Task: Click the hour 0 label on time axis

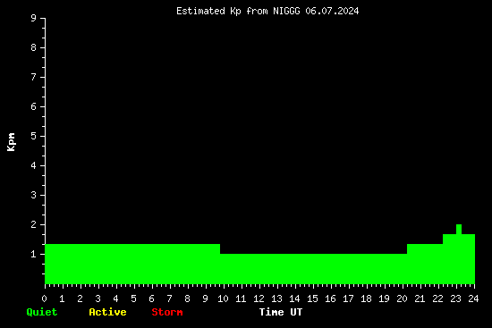Action: coord(44,299)
